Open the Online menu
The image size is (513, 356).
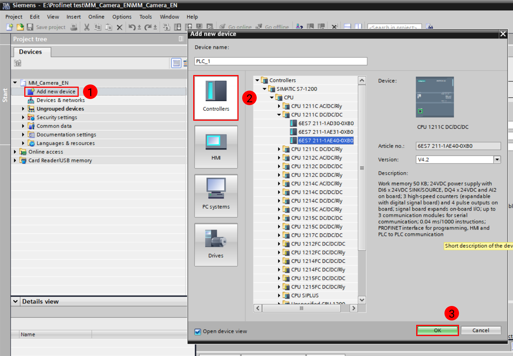coord(96,17)
